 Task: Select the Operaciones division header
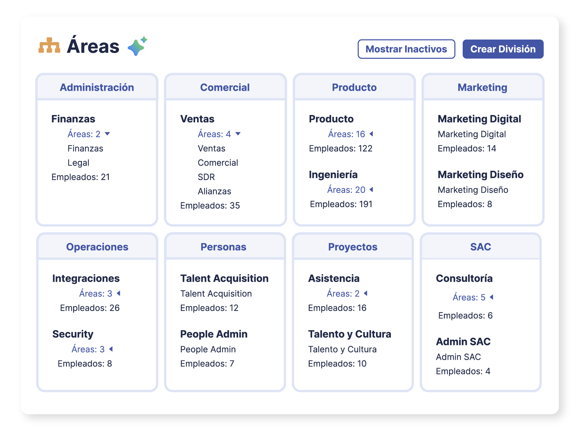[x=97, y=247]
